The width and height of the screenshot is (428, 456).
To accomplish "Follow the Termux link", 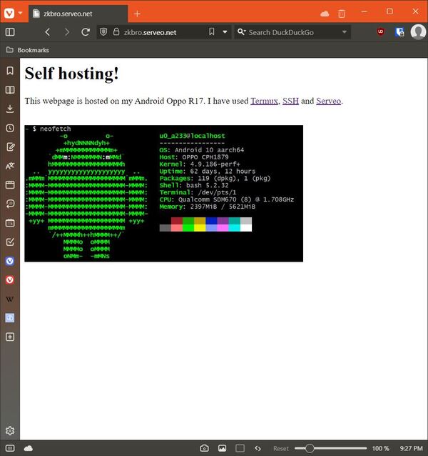I will (x=264, y=101).
